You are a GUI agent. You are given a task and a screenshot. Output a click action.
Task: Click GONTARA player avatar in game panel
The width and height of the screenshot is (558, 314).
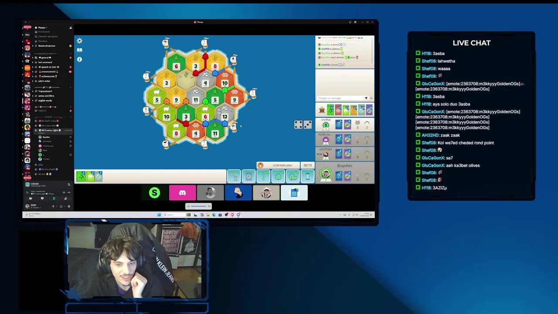coord(326,154)
